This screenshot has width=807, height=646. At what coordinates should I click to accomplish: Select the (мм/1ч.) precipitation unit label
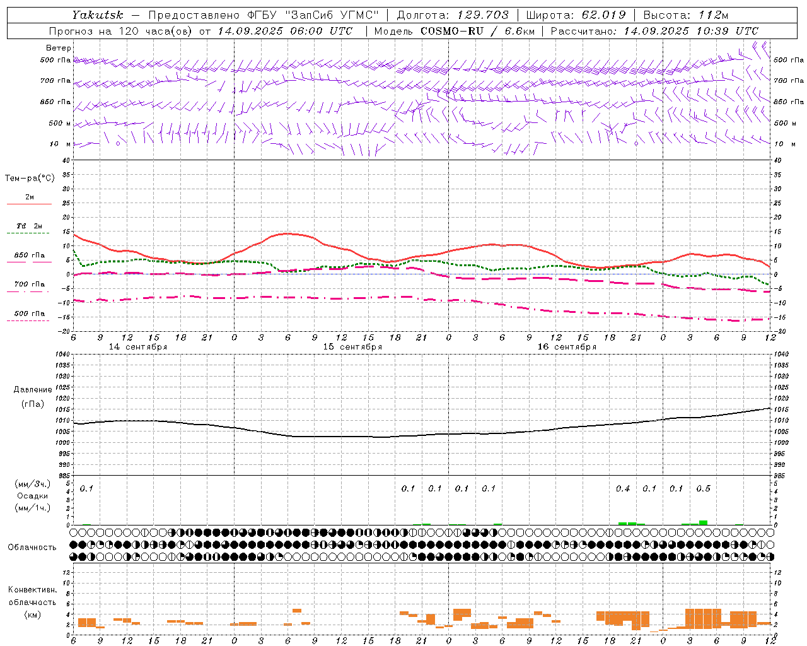pyautogui.click(x=33, y=508)
